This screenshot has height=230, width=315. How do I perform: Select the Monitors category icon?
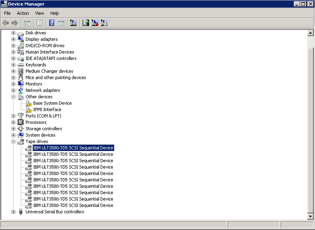21,84
